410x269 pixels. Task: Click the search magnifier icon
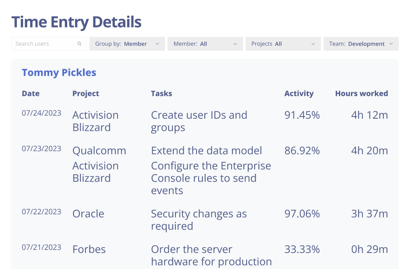pos(80,44)
